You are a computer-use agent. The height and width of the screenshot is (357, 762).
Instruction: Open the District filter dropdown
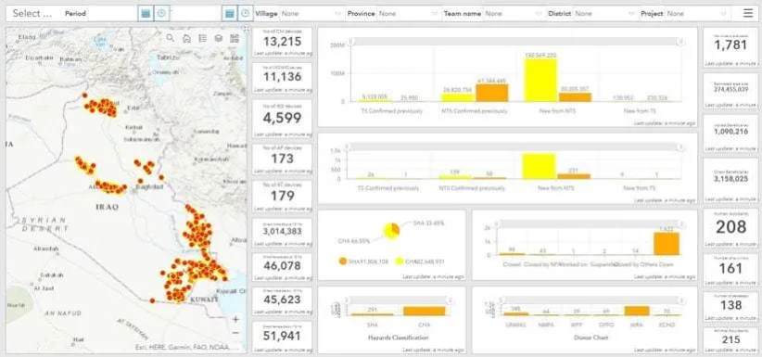pos(605,14)
